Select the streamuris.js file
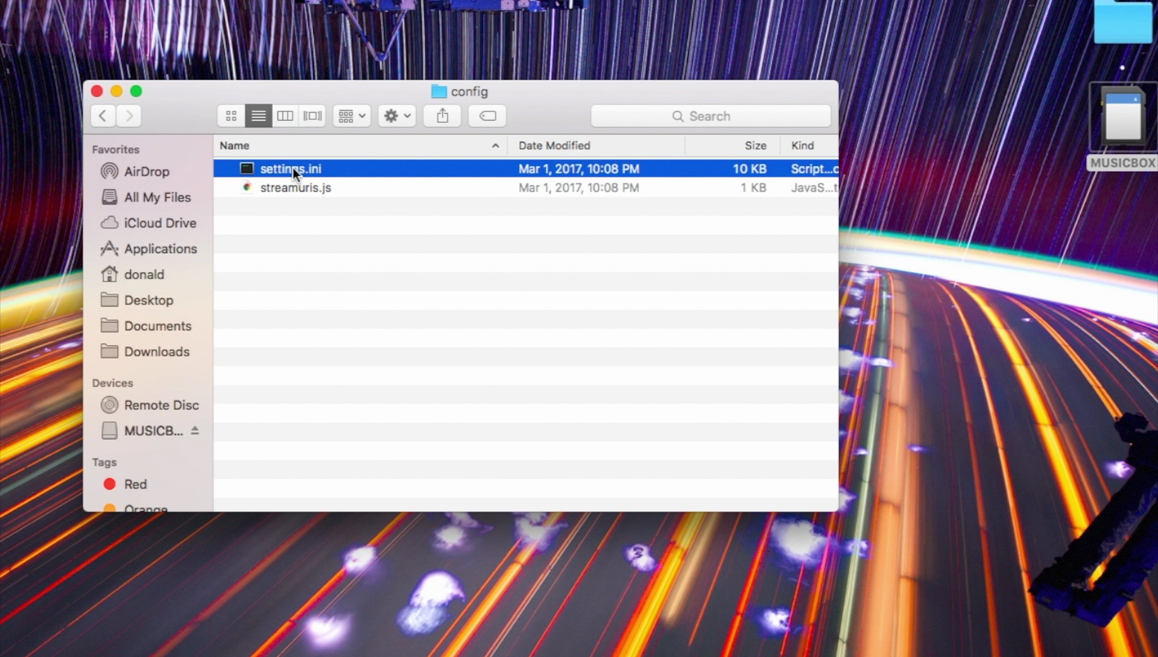The height and width of the screenshot is (657, 1158). pos(296,188)
